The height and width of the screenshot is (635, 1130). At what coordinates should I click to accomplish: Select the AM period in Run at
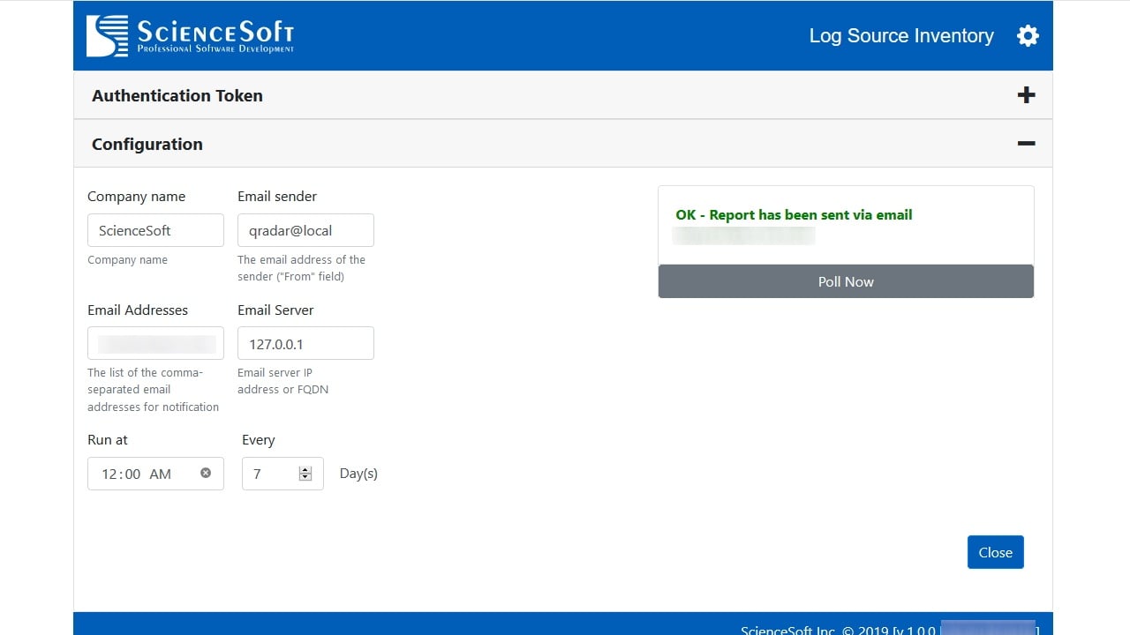[160, 474]
